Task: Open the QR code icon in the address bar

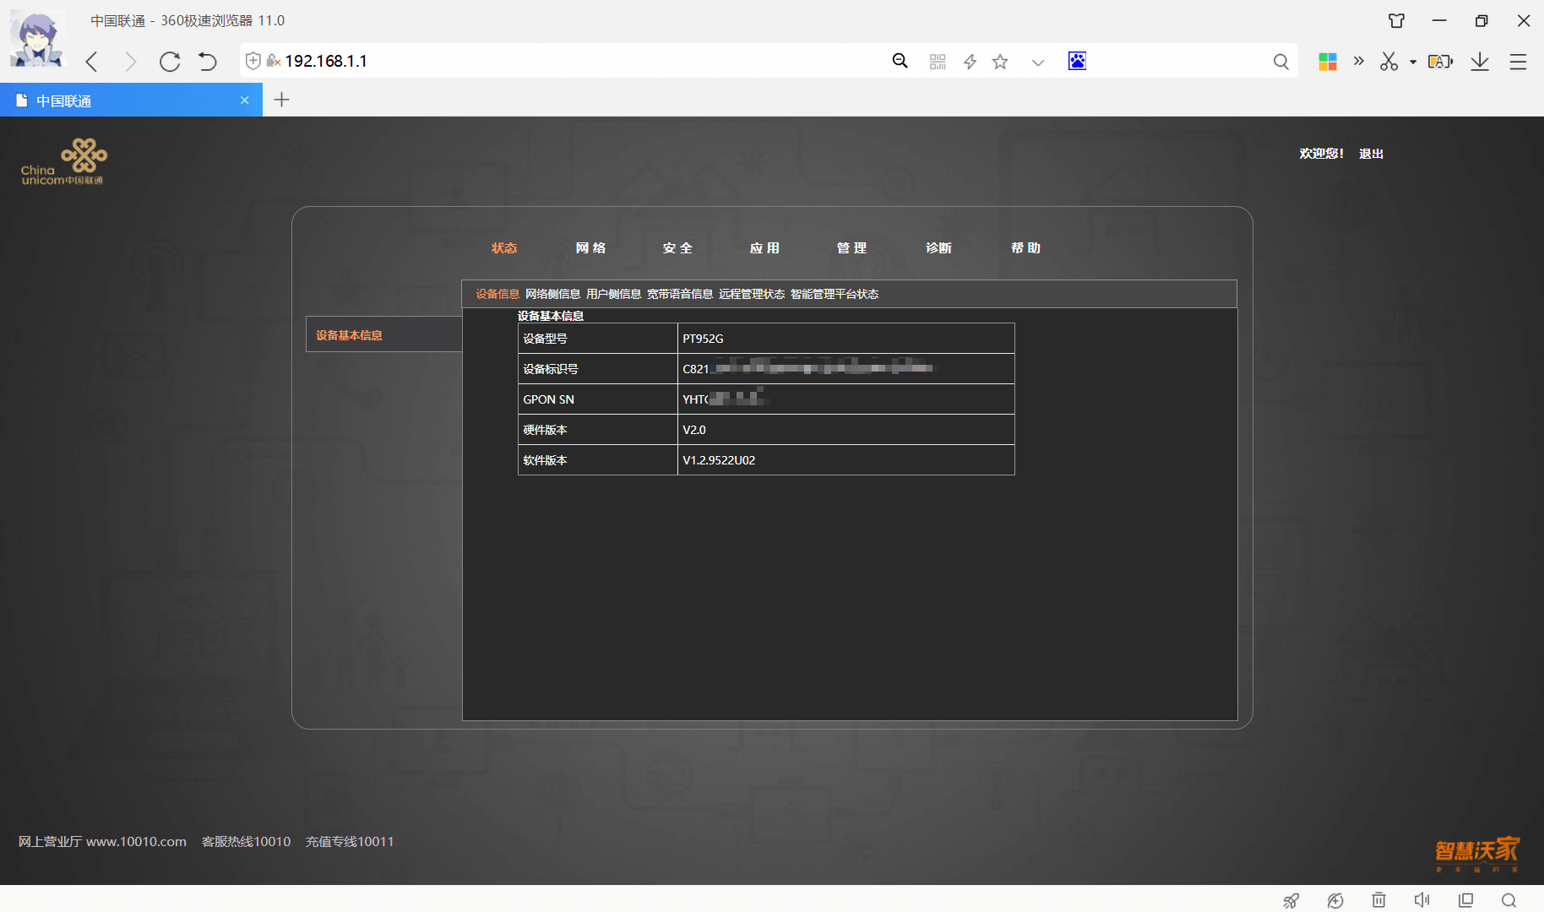Action: [938, 62]
